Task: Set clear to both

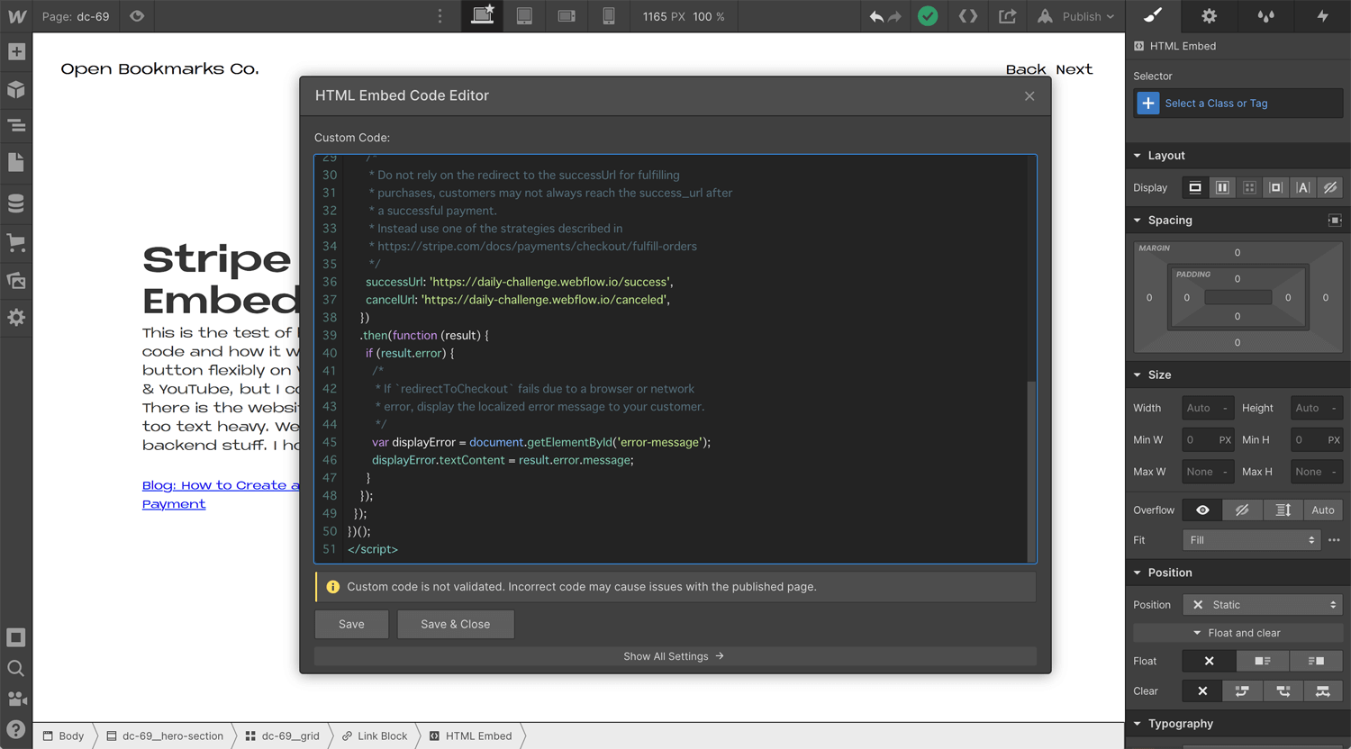Action: [x=1323, y=691]
